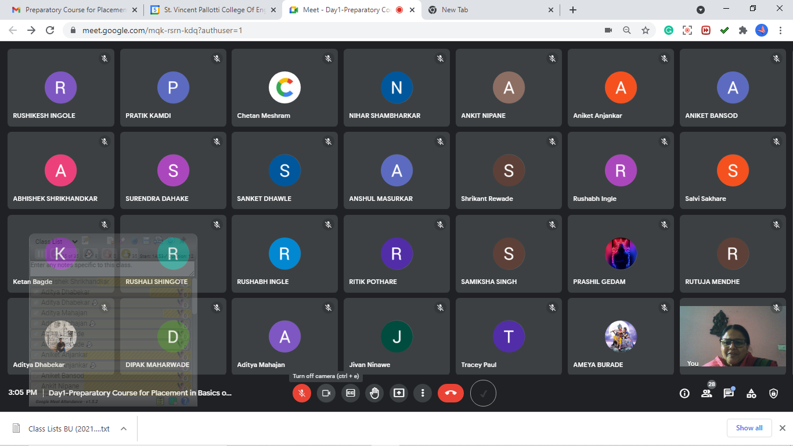The image size is (793, 446).
Task: Select RUSHIKESH INGOLE participant tile
Action: pyautogui.click(x=60, y=88)
